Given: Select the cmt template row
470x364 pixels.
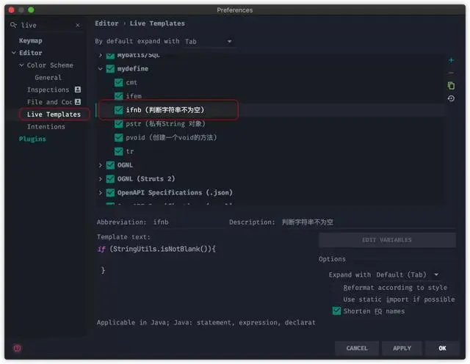Looking at the screenshot, I should coord(270,82).
